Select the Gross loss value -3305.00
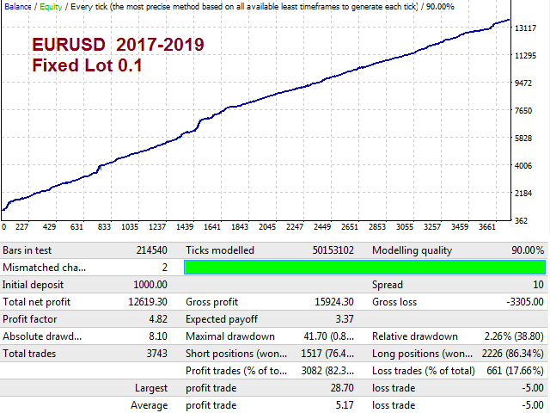 (x=525, y=302)
